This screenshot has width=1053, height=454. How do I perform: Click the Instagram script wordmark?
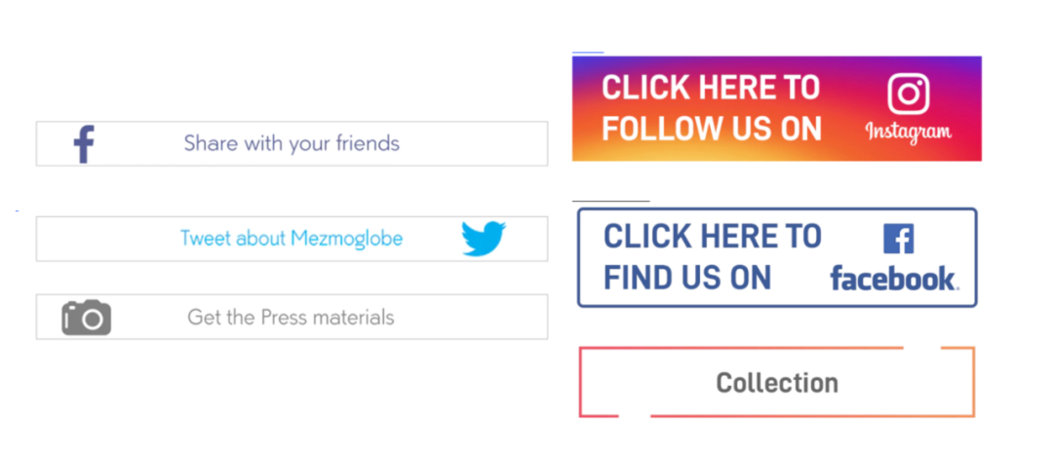point(909,132)
